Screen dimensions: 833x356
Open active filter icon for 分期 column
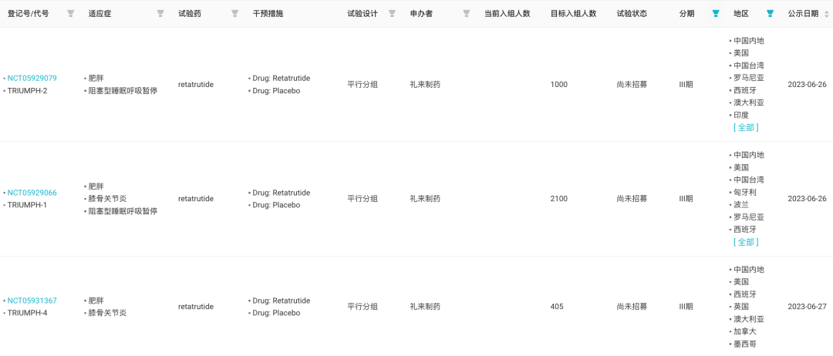pyautogui.click(x=716, y=14)
